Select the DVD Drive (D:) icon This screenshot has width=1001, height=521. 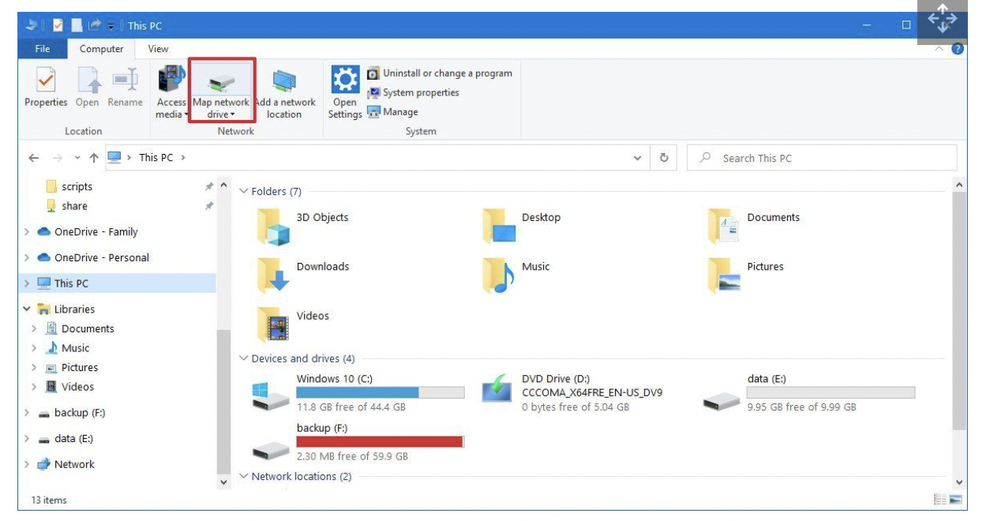point(498,390)
